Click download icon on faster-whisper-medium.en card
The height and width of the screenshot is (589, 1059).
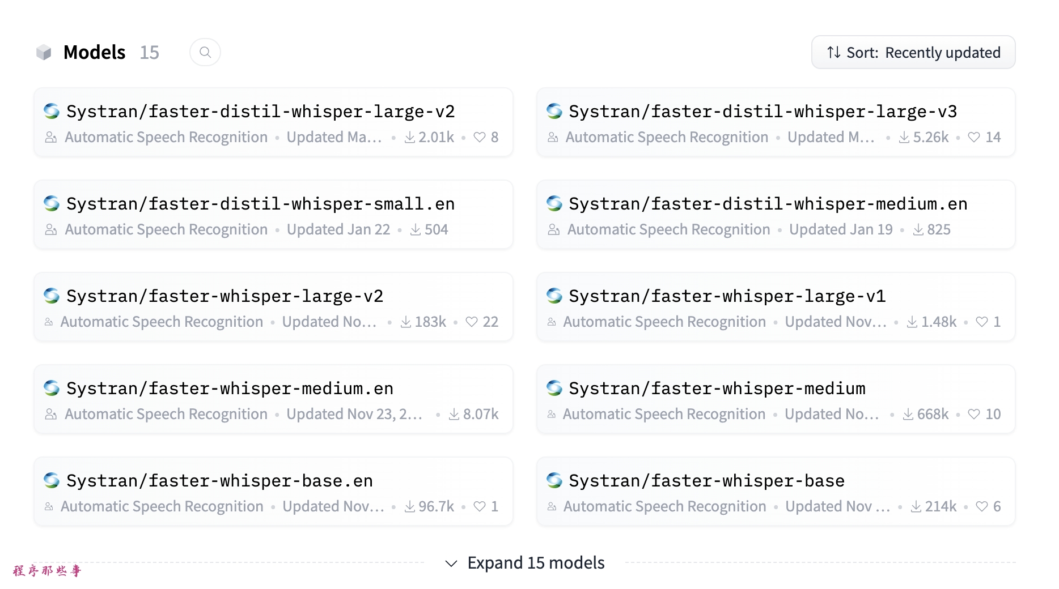pyautogui.click(x=454, y=414)
